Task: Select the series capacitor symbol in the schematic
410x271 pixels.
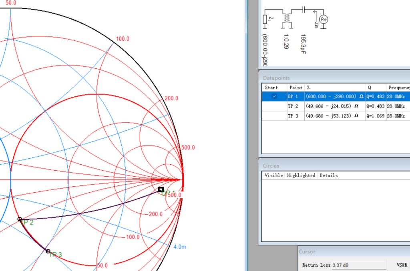Action: 303,10
